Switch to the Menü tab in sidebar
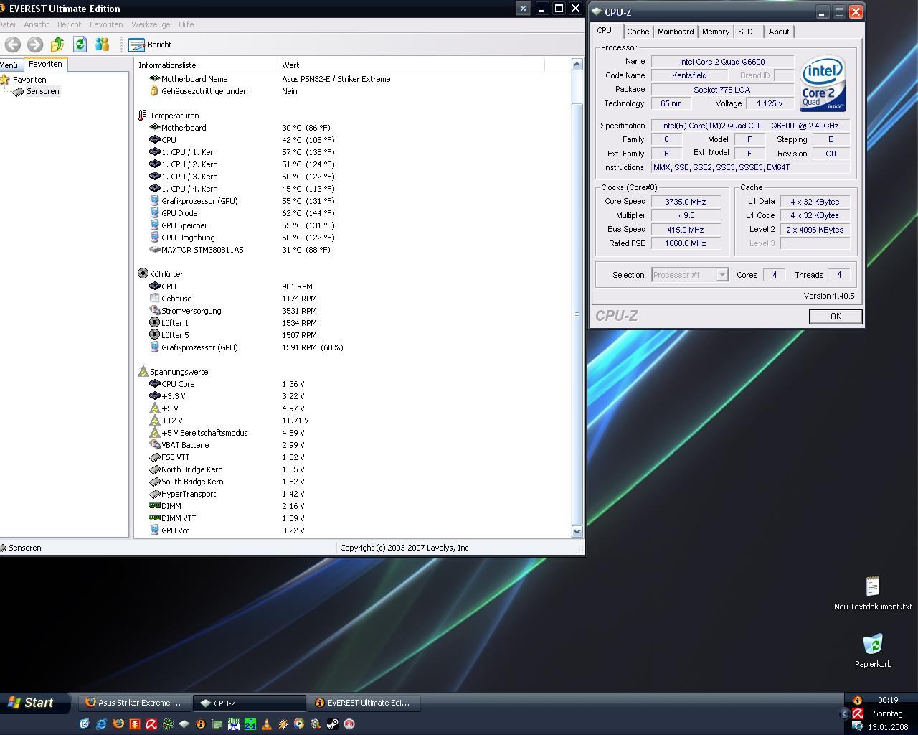Image resolution: width=918 pixels, height=735 pixels. 9,65
